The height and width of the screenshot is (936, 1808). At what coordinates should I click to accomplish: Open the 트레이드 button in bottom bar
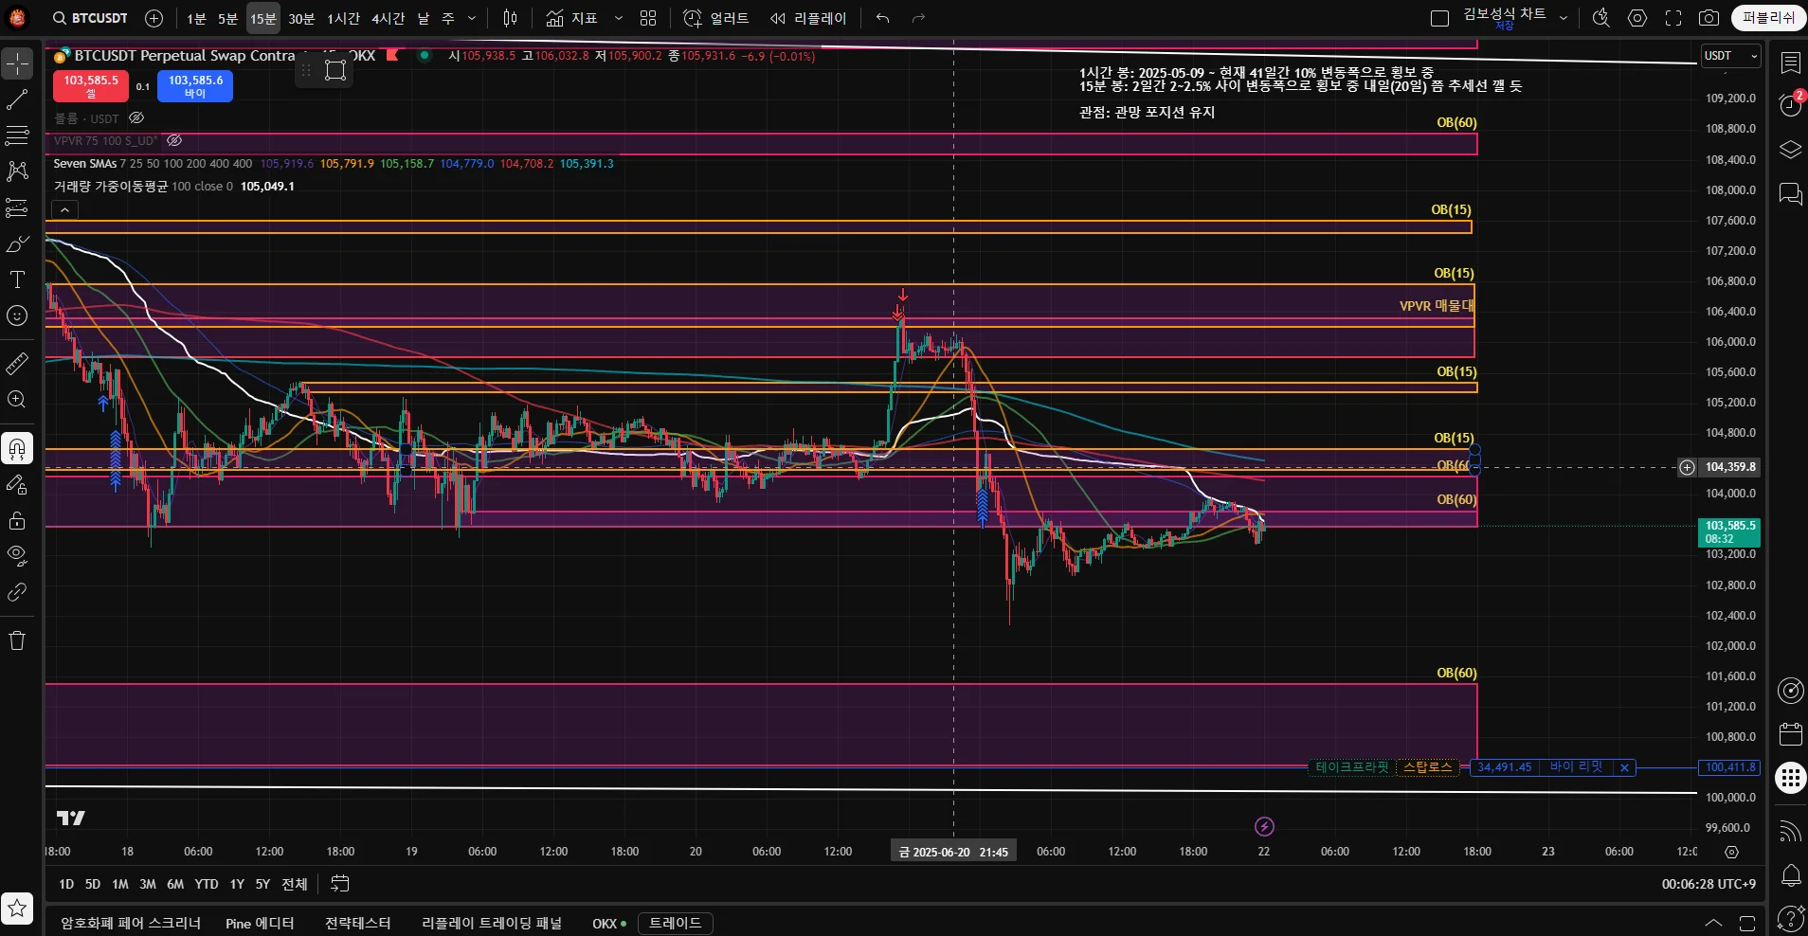[x=675, y=923]
